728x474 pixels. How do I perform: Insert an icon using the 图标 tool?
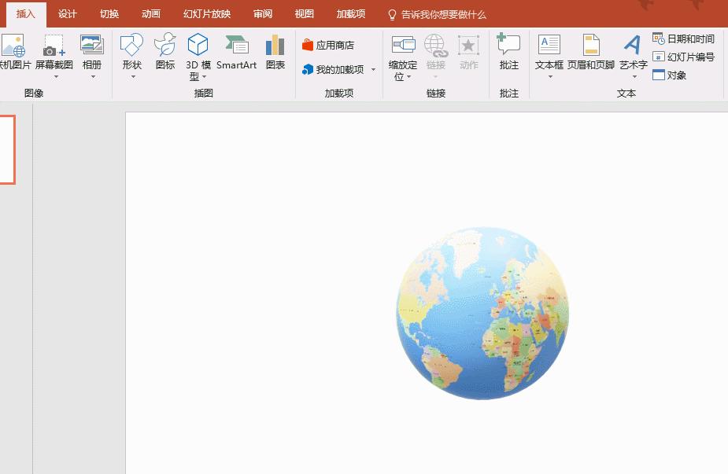[164, 53]
